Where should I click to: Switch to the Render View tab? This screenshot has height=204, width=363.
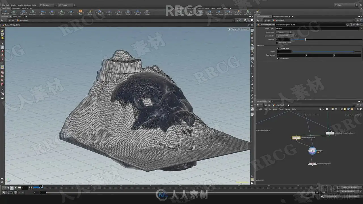pos(17,16)
